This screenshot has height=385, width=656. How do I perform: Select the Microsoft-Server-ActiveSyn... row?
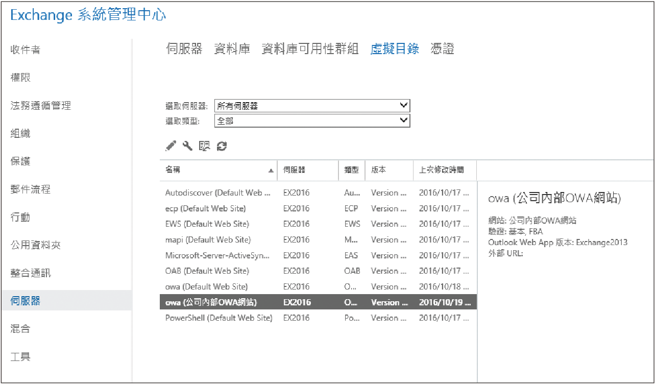coord(318,255)
